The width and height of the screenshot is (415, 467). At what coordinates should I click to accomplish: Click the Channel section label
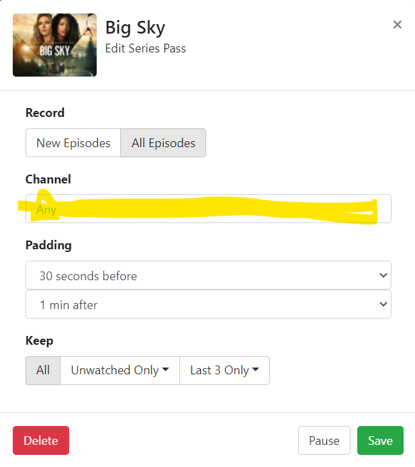pos(48,179)
